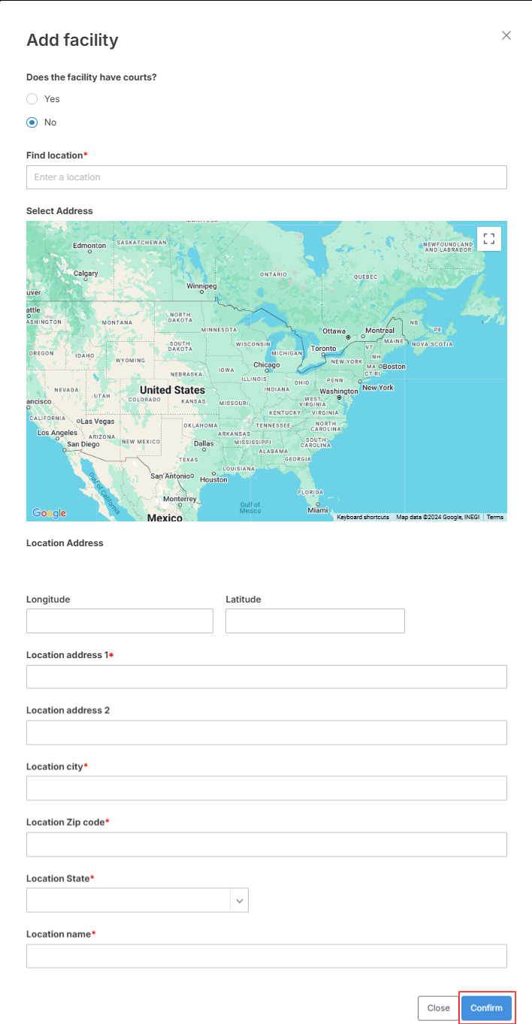
Task: Select Yes for facility has courts
Action: point(32,98)
